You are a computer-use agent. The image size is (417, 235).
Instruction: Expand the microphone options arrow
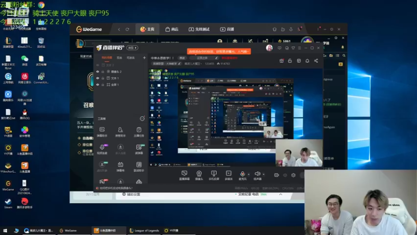[249, 174]
